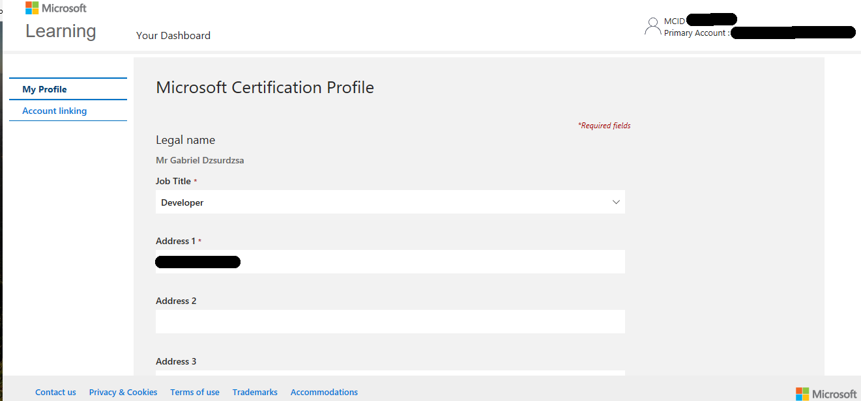Screen dimensions: 861x401
Task: Focus the Address 2 input field
Action: (x=390, y=322)
